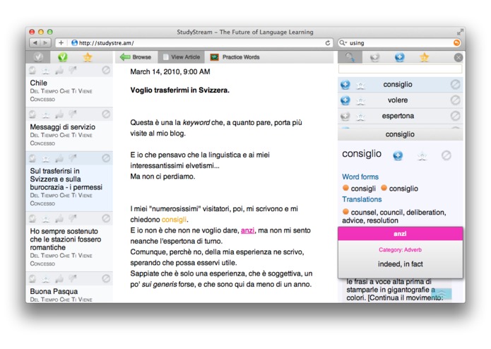
Task: Select the starred words filter in dictionary panel
Action: 425,57
